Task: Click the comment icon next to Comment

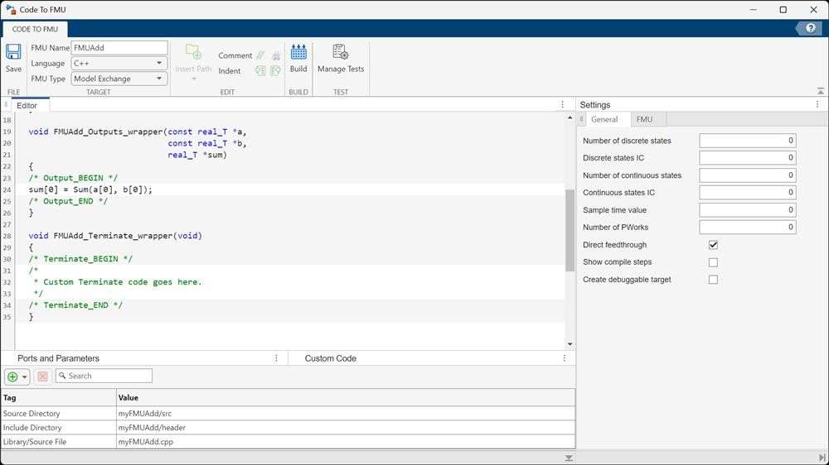Action: coord(260,55)
